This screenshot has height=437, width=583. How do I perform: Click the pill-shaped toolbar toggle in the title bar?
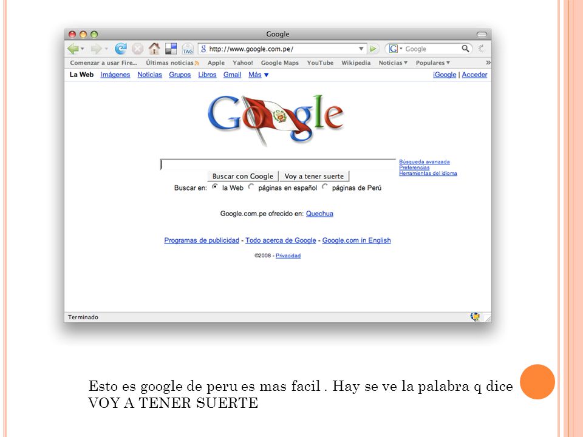pyautogui.click(x=482, y=34)
